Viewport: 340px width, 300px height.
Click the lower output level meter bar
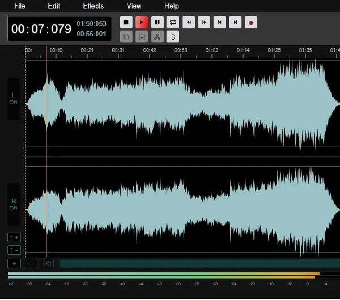click(x=161, y=277)
